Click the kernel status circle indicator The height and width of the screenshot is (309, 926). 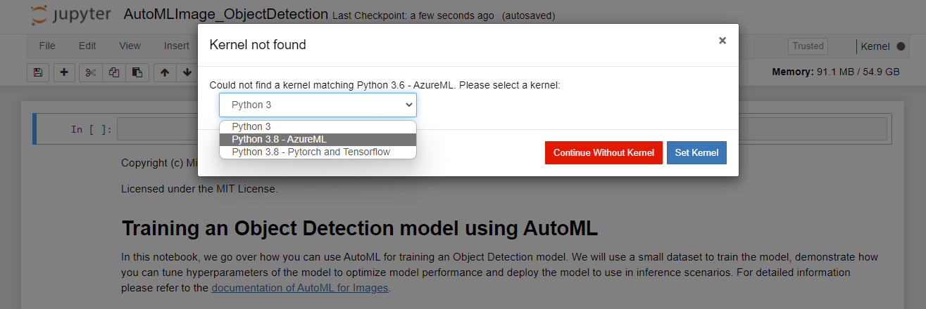pyautogui.click(x=901, y=46)
